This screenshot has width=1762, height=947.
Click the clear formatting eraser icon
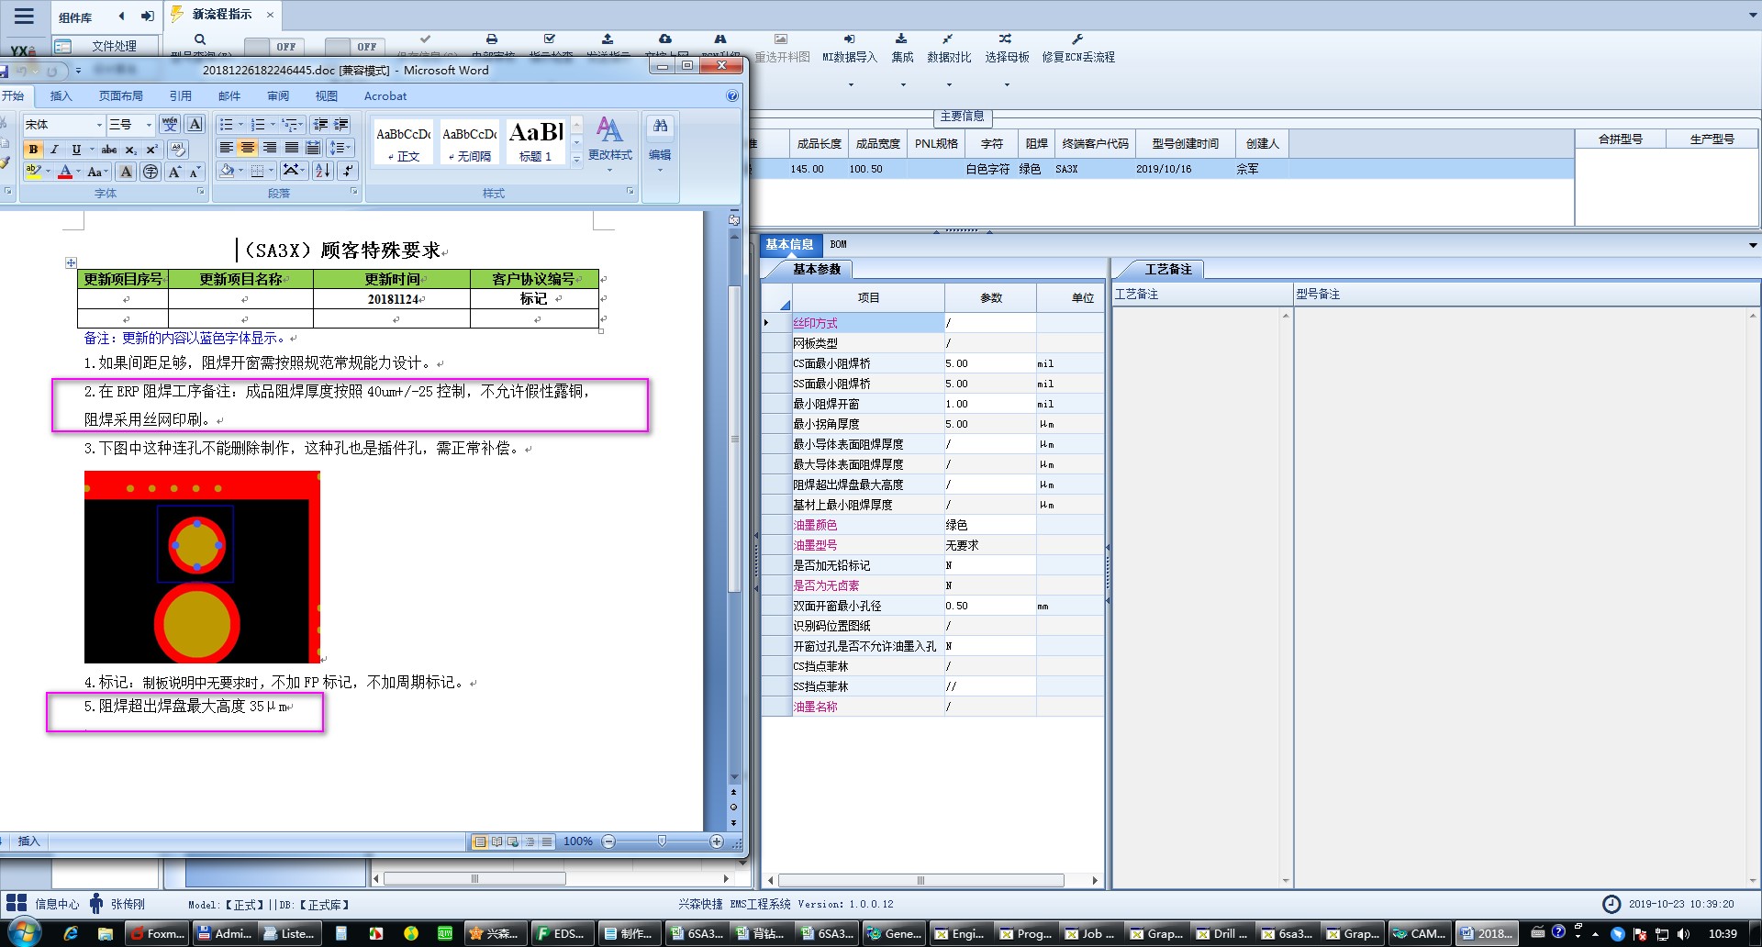(x=178, y=150)
